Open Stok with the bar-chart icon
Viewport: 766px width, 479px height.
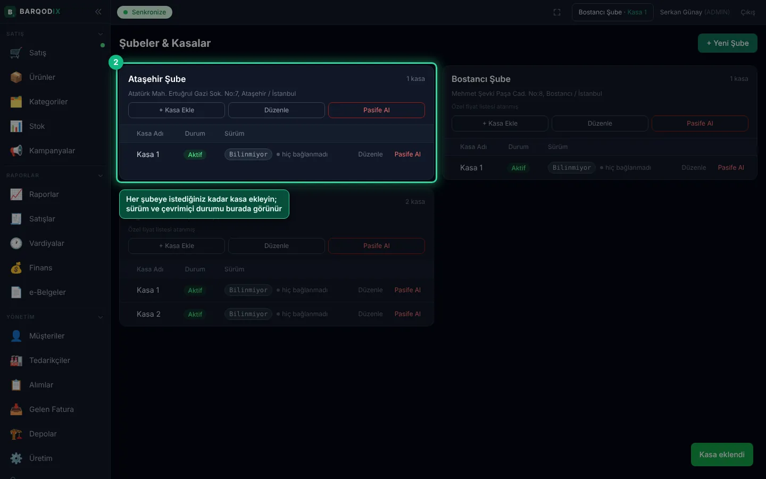tap(16, 126)
